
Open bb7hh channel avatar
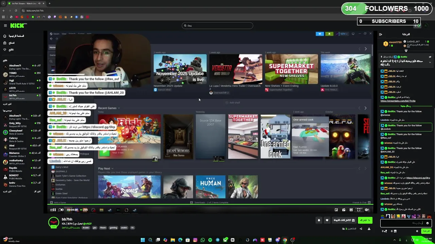(x=53, y=223)
